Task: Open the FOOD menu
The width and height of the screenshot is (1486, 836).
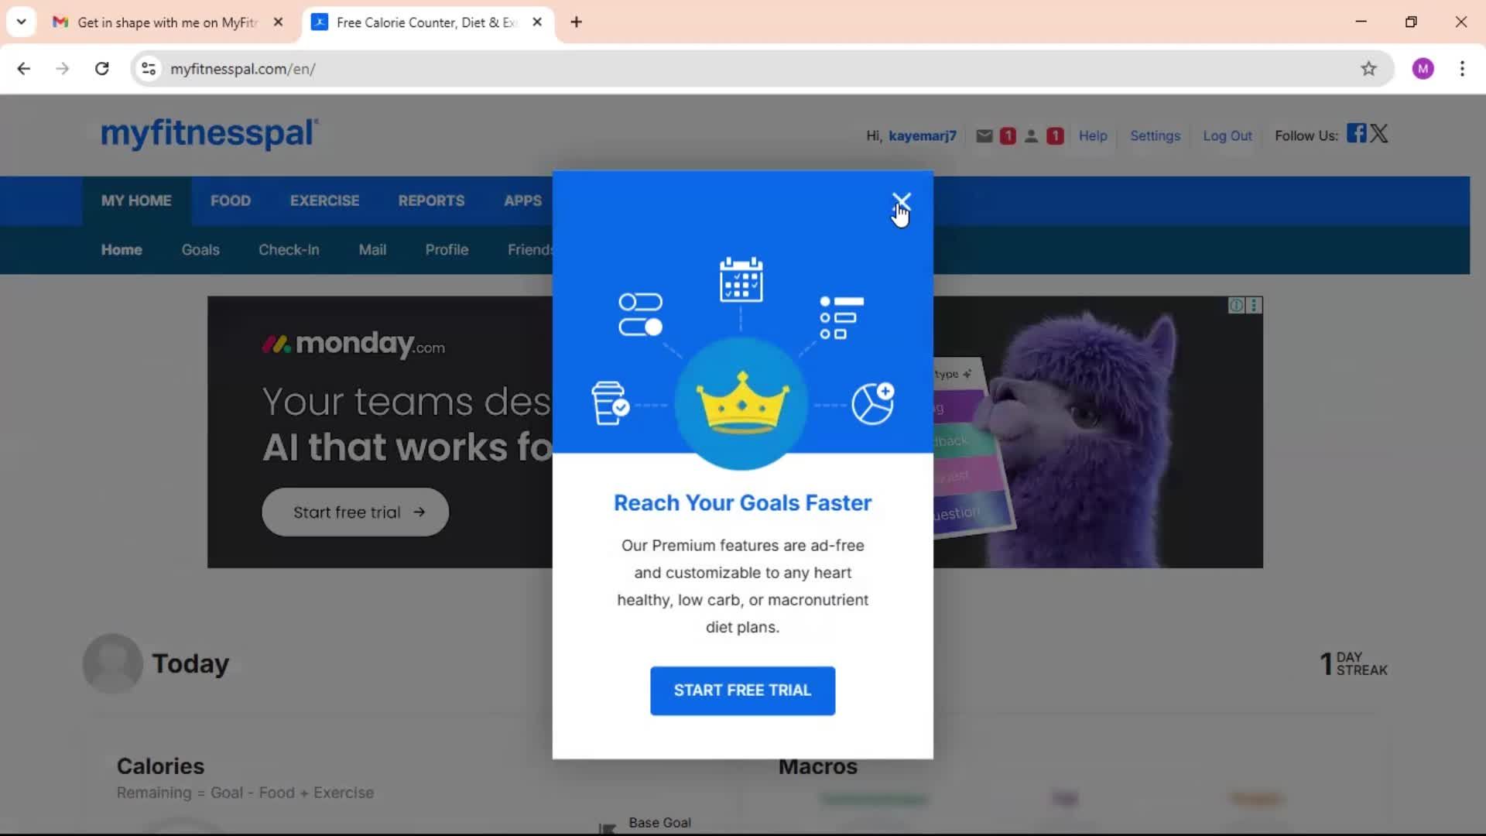Action: point(231,200)
